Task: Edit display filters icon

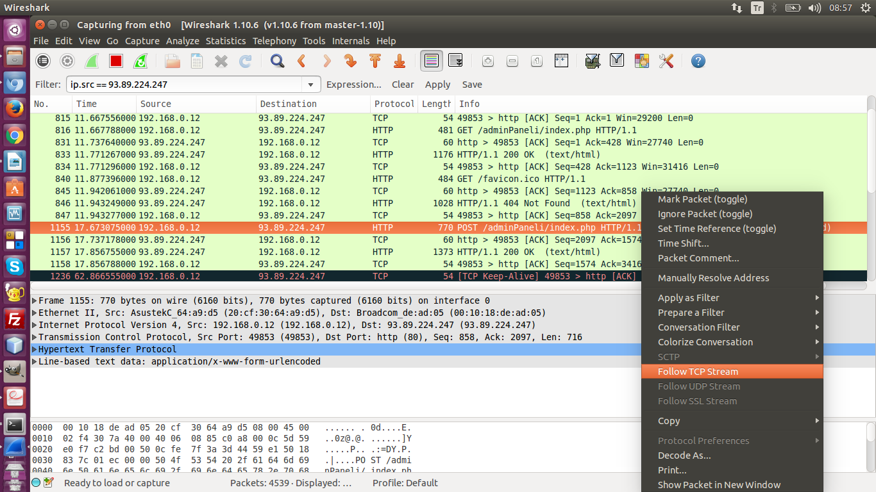Action: (617, 61)
